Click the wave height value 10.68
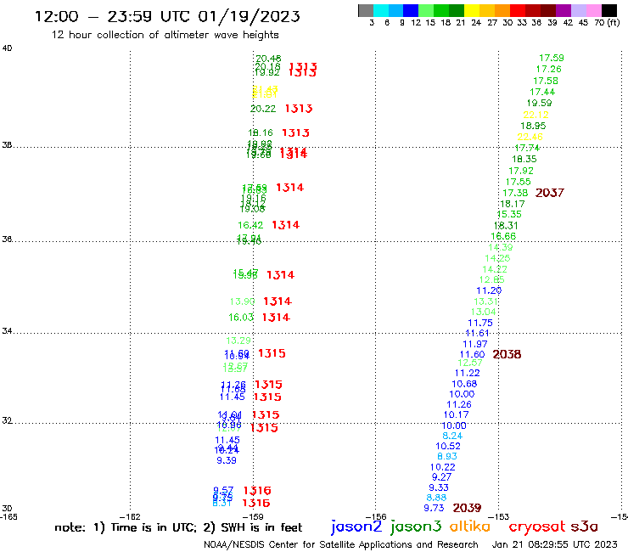 [x=464, y=384]
